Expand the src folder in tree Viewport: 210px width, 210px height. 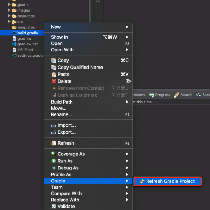point(9,21)
